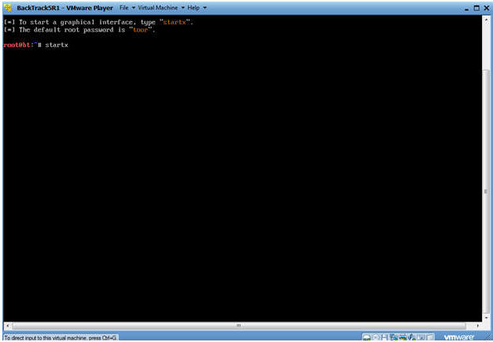Open the Virtual Machine menu
The width and height of the screenshot is (493, 342).
[161, 8]
